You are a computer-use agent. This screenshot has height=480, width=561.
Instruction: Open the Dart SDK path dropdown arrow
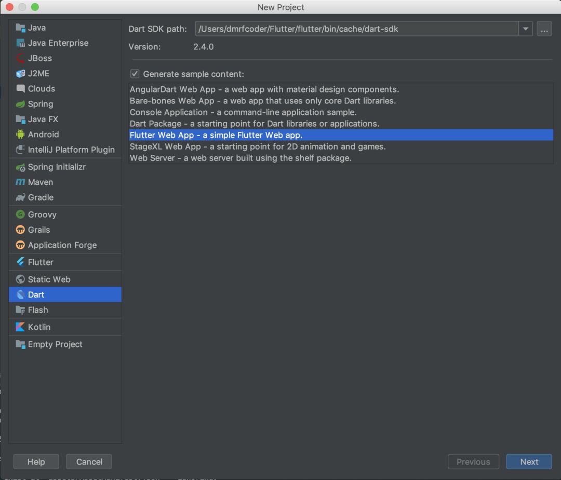[526, 29]
